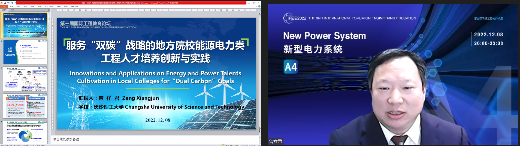
Task: Click the zoom in plus button
Action: [256, 145]
